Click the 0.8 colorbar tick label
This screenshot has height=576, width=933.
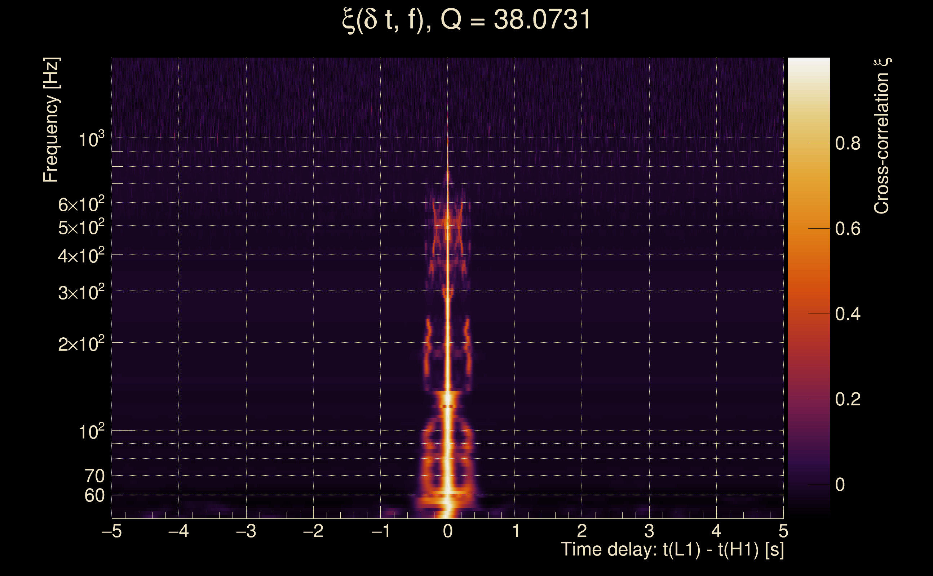click(x=848, y=144)
